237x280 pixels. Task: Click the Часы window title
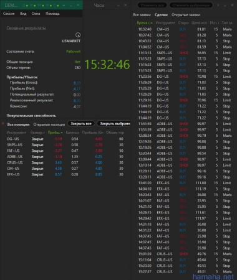tap(99, 6)
